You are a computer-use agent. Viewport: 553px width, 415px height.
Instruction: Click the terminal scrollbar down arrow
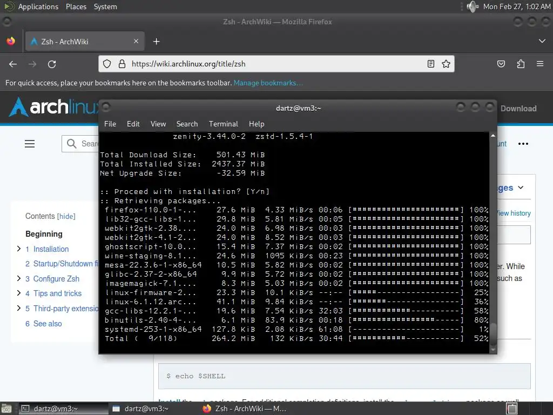(493, 350)
